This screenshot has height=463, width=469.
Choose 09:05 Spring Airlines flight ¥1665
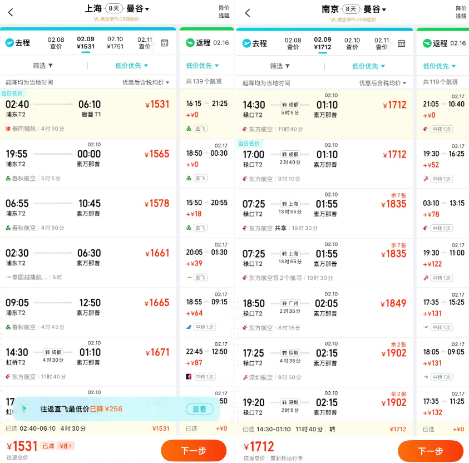pos(88,312)
